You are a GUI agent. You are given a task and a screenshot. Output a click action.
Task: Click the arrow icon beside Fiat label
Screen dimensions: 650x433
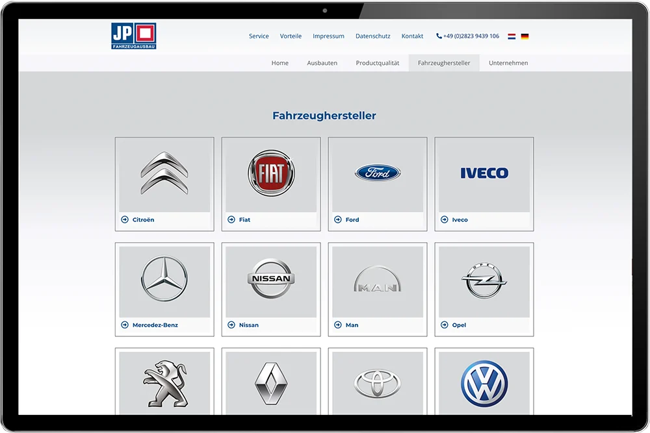click(x=230, y=219)
